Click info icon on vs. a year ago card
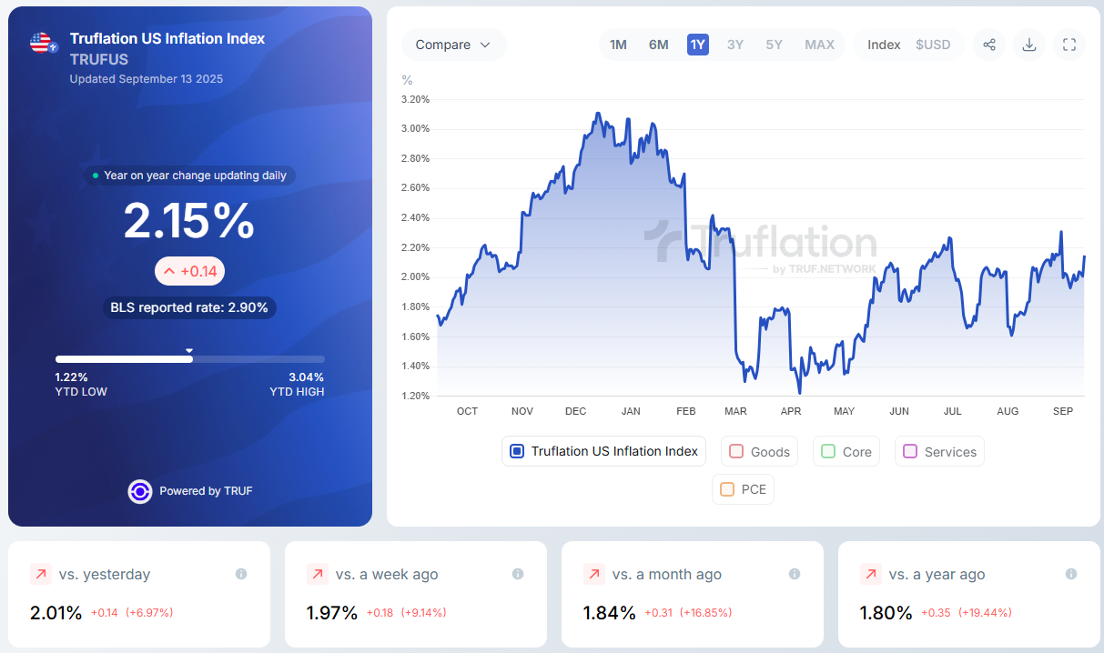The height and width of the screenshot is (653, 1104). pyautogui.click(x=1071, y=574)
